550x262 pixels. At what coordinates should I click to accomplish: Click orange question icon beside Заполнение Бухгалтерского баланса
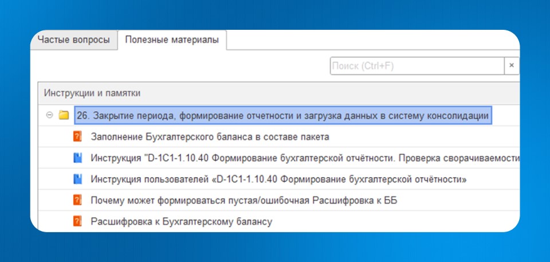[77, 136]
